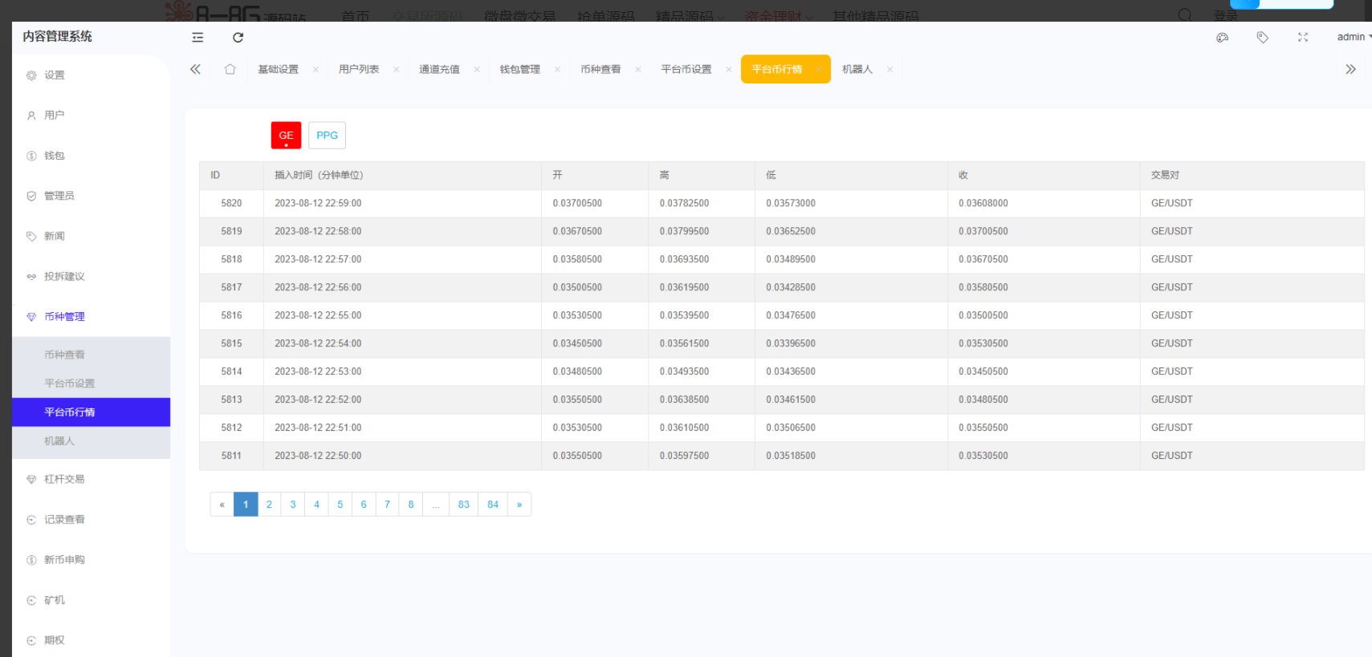Viewport: 1372px width, 657px height.
Task: Switch to the 用户列表 tab
Action: pyautogui.click(x=359, y=70)
